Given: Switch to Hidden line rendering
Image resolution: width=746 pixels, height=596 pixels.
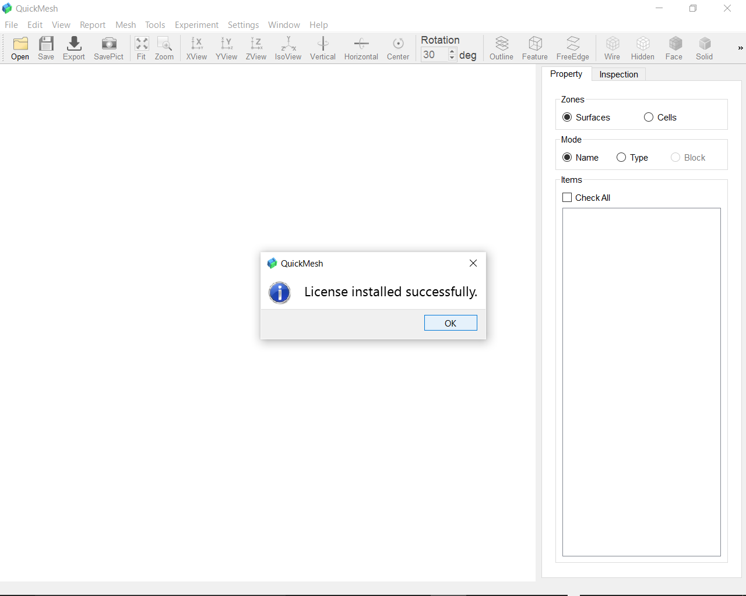Looking at the screenshot, I should tap(643, 48).
